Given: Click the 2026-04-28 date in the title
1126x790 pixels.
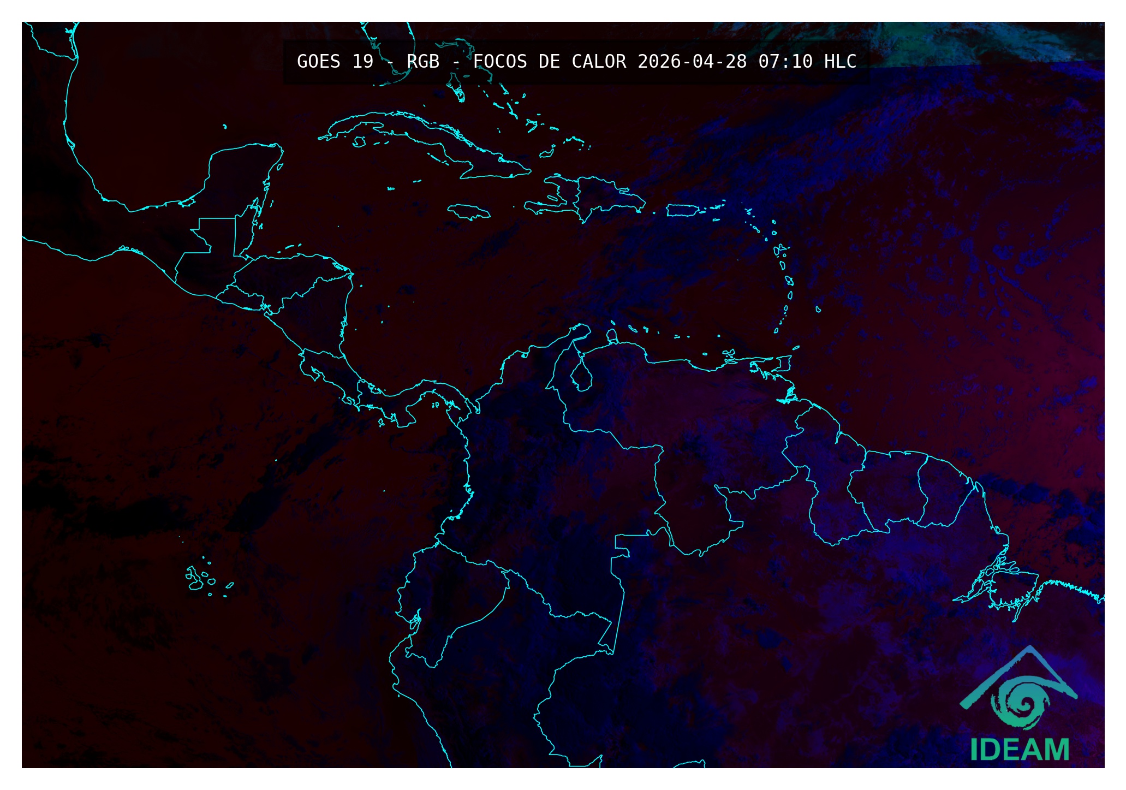Looking at the screenshot, I should (692, 61).
